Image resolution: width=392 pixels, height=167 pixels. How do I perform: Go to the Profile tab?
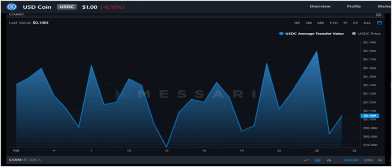point(354,6)
